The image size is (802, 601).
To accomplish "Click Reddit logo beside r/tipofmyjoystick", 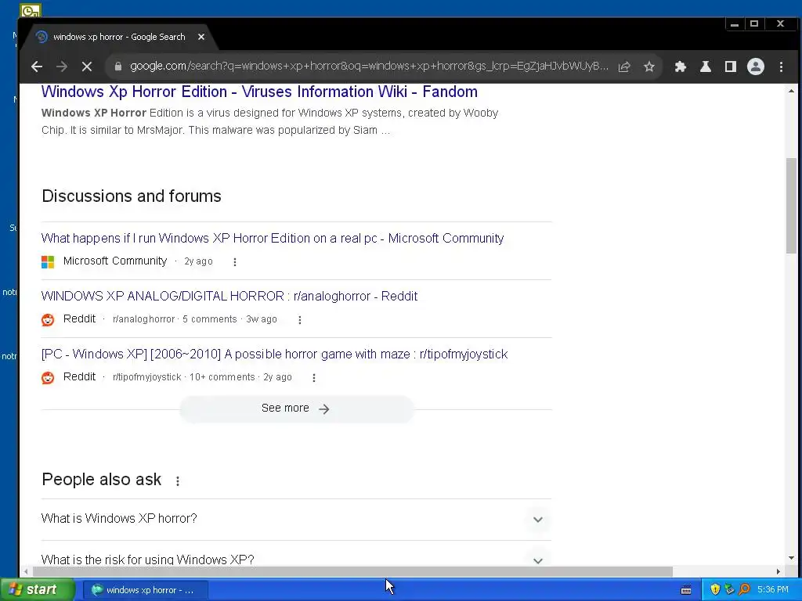I will click(x=48, y=378).
